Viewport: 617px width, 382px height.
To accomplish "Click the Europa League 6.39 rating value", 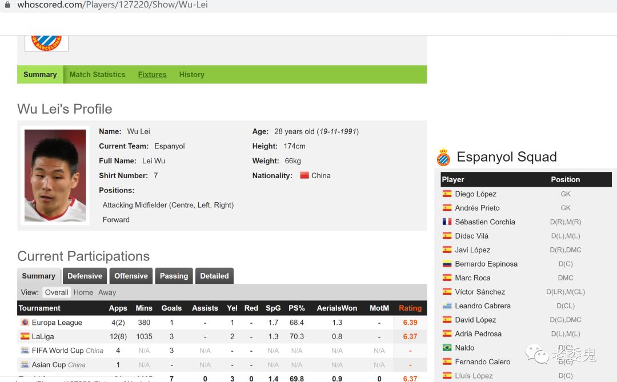I will pyautogui.click(x=410, y=322).
